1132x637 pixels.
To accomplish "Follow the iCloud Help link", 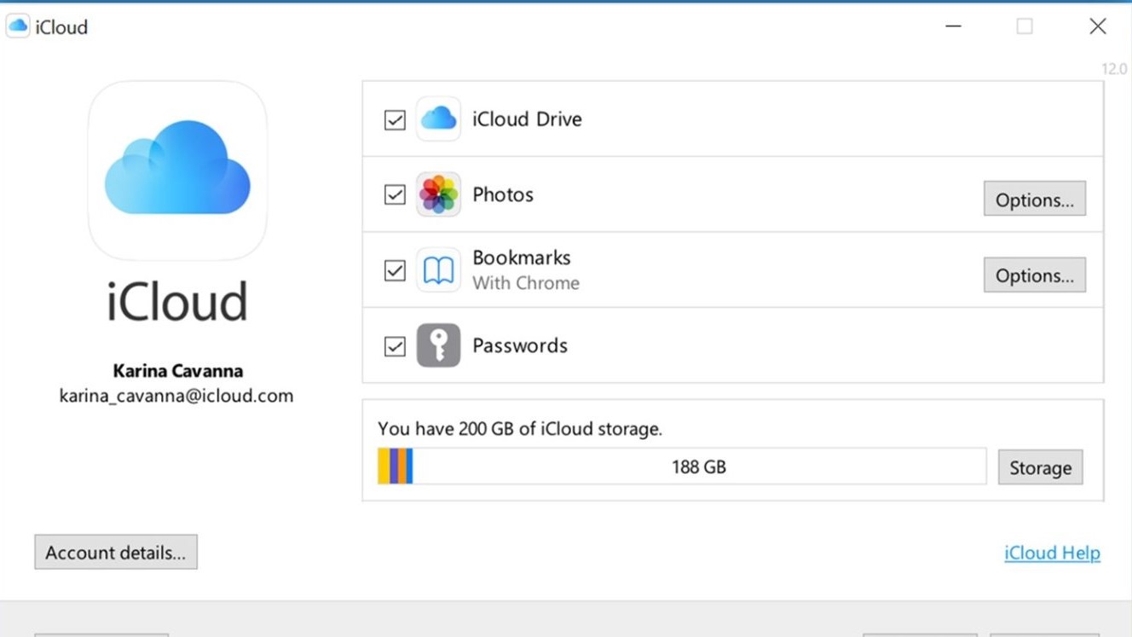I will [1052, 553].
